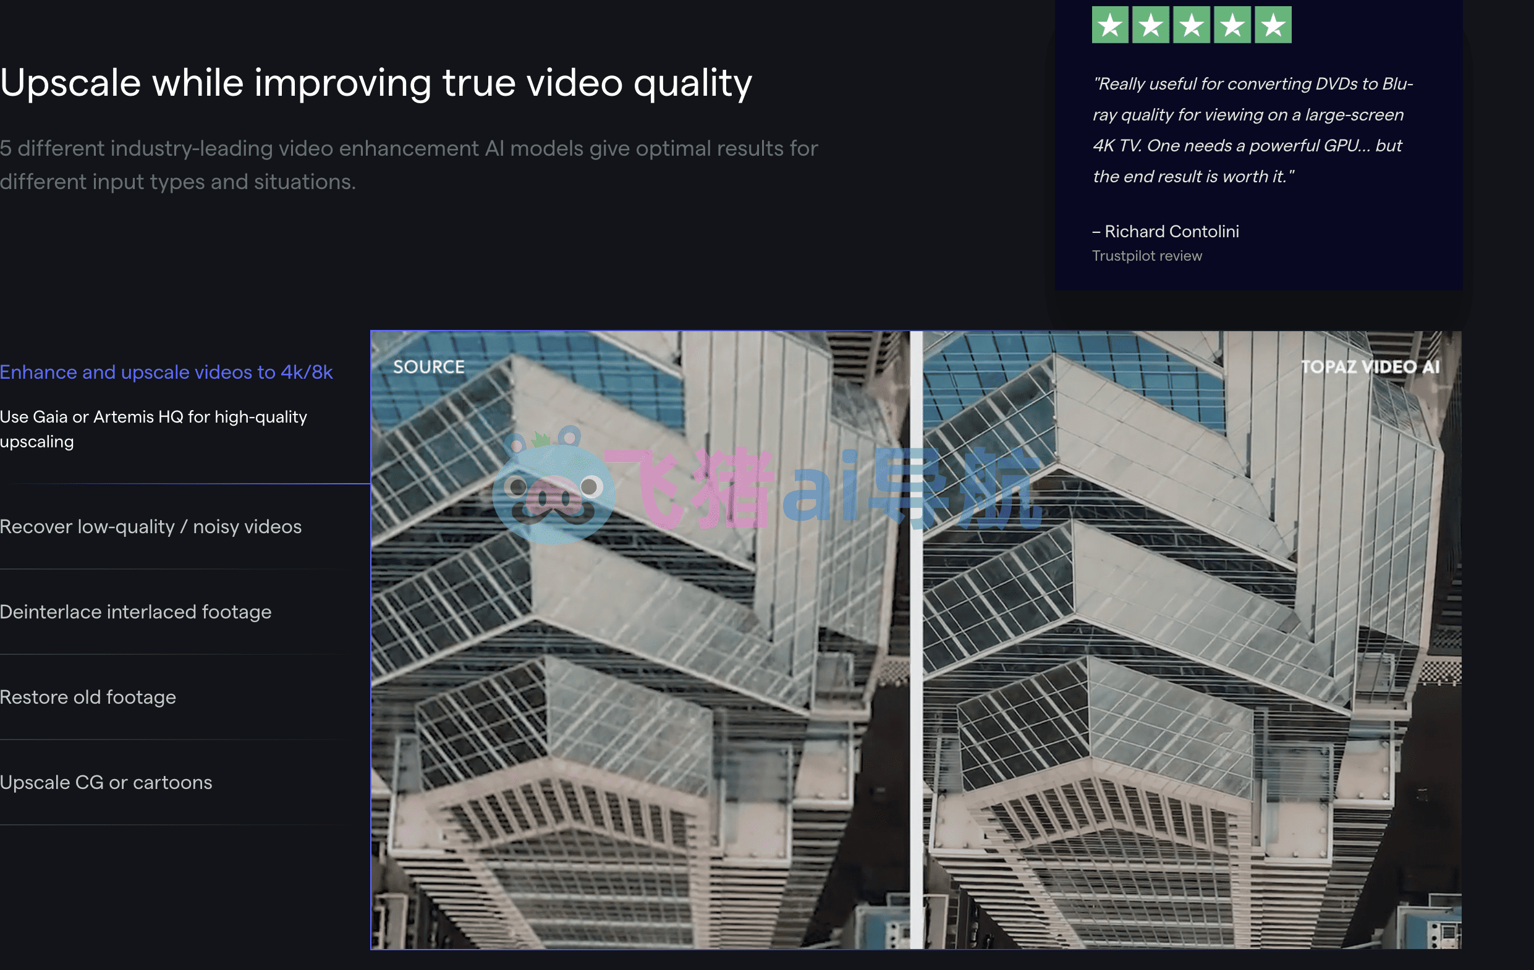Choose 'Upscale CG or cartoons' tab
Viewport: 1534px width, 970px height.
coord(106,783)
